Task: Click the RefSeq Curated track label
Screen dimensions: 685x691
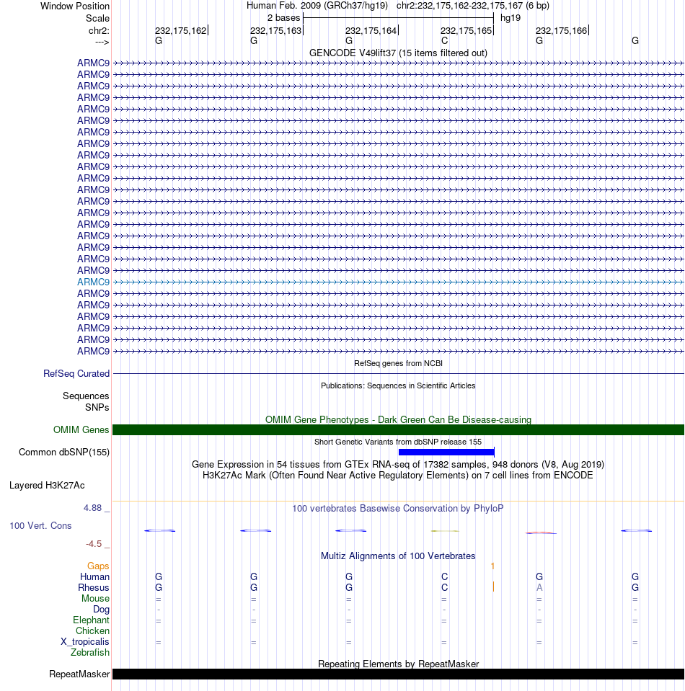Action: 76,373
